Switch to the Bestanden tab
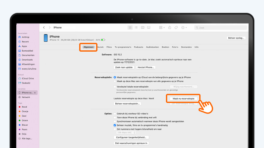The image size is (264, 148). [x=186, y=47]
